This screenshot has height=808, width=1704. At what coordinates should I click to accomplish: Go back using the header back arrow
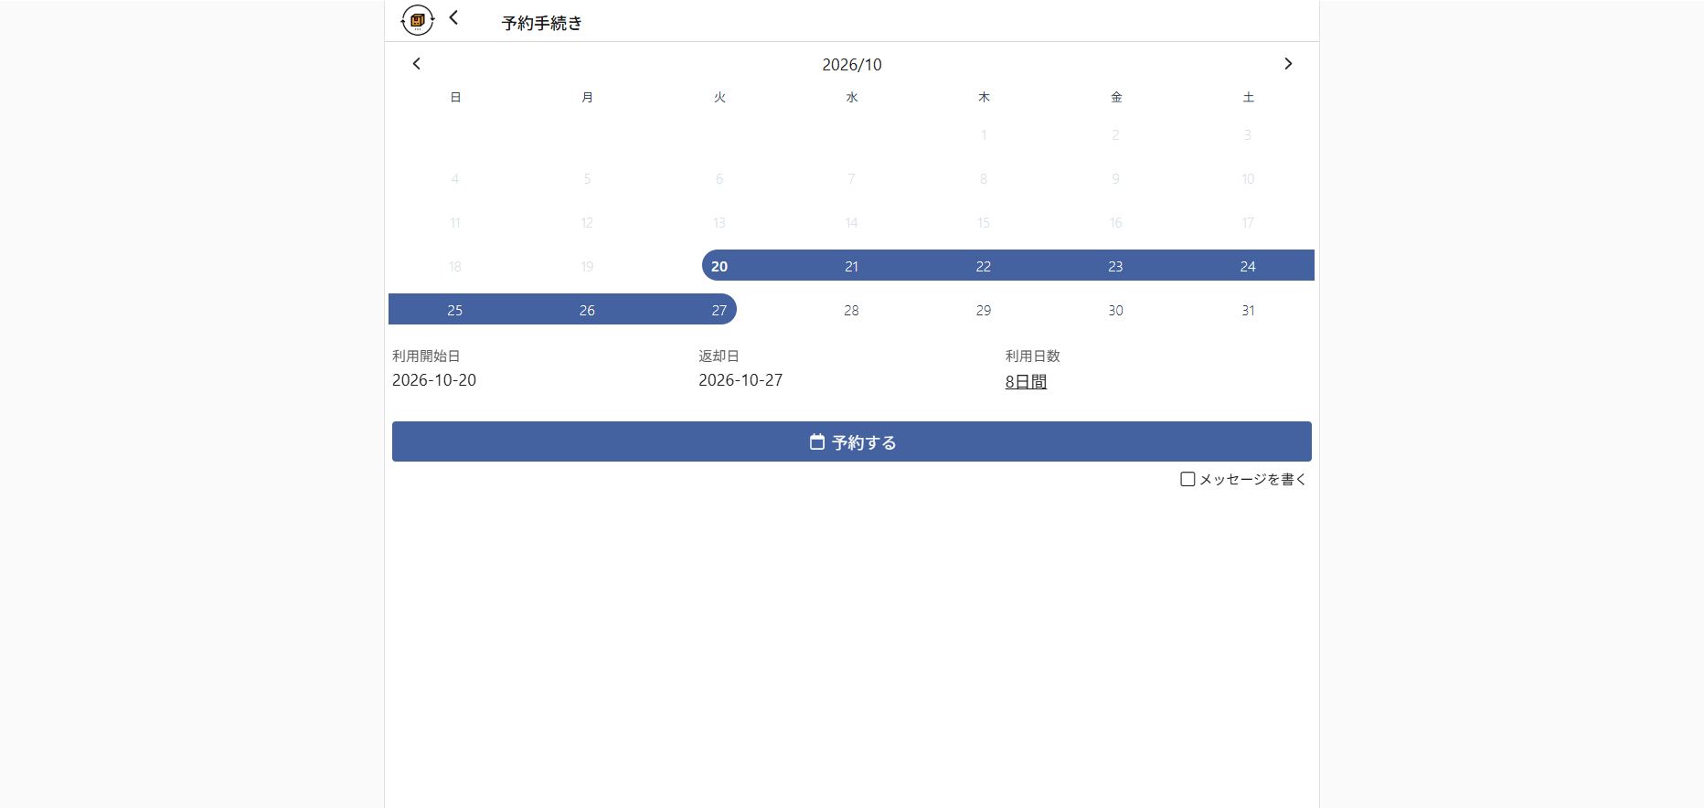[453, 17]
